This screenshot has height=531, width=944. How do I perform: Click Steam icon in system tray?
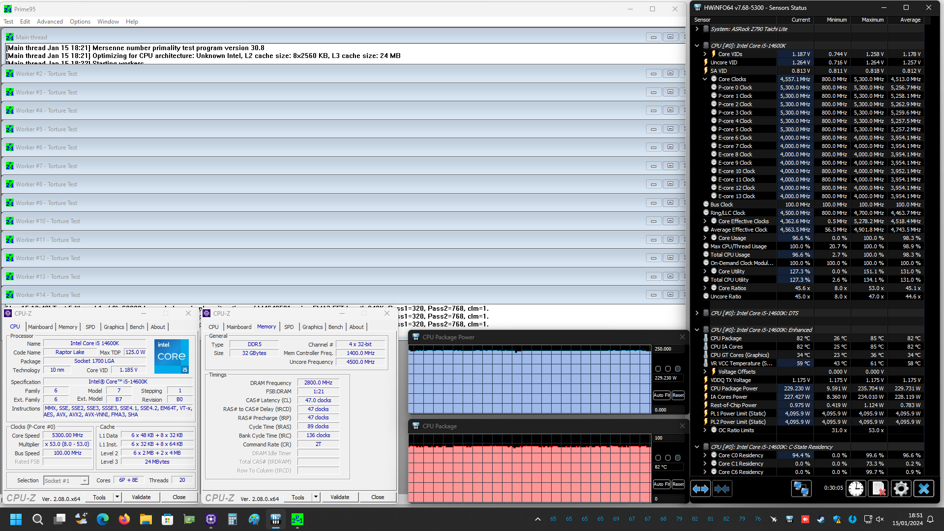point(821,519)
